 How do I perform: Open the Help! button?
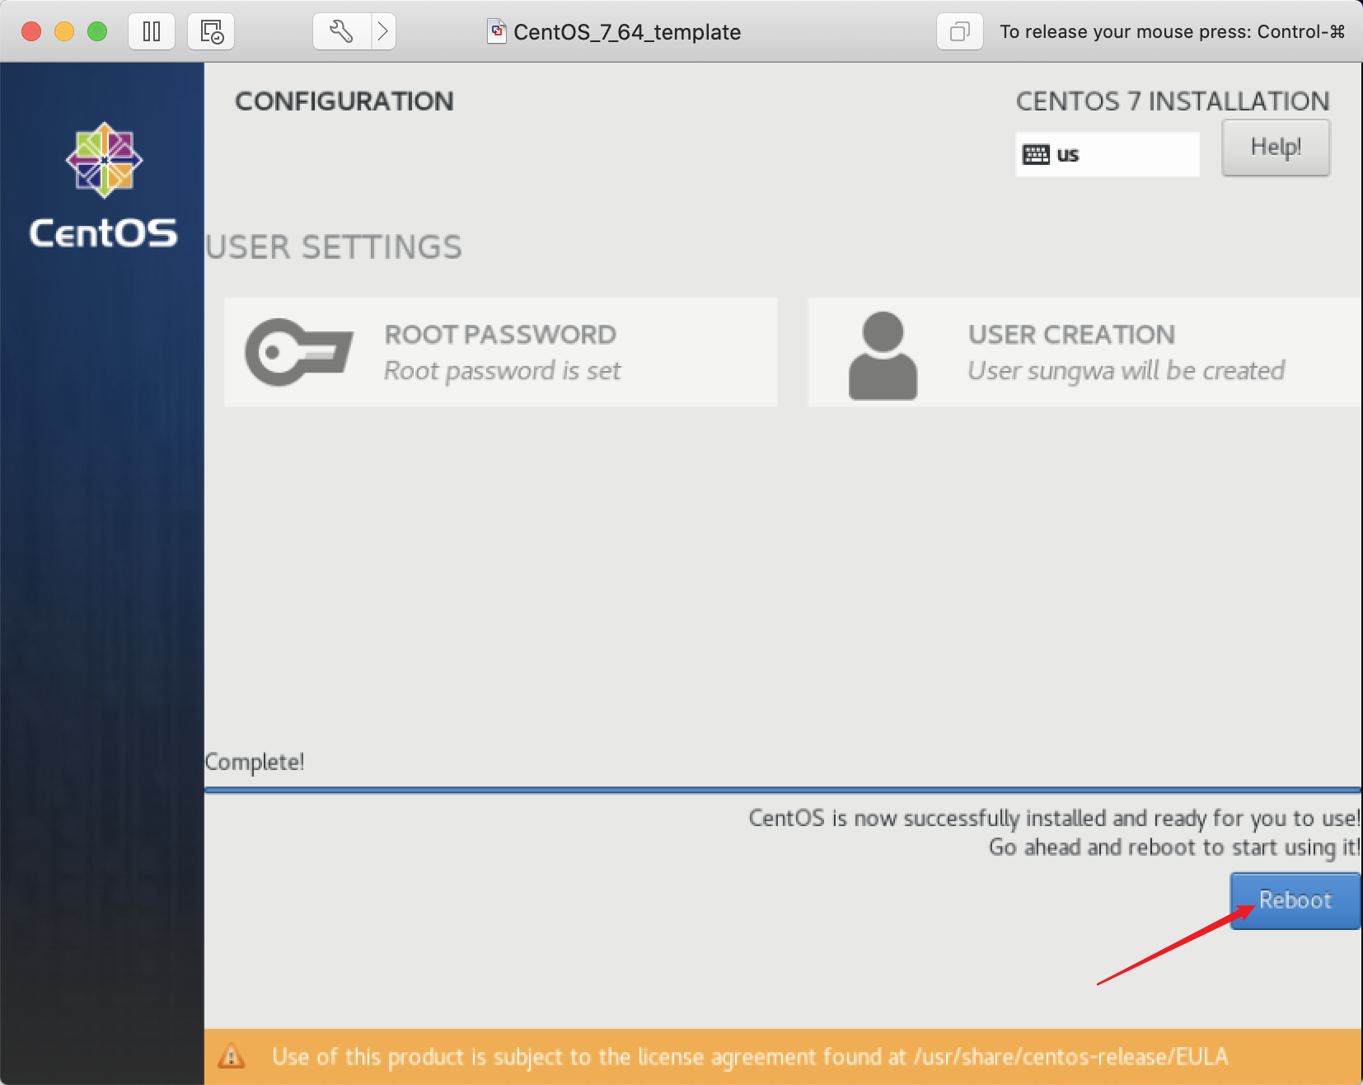coord(1276,148)
